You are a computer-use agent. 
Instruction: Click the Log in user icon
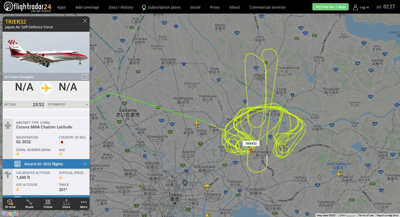coord(355,7)
